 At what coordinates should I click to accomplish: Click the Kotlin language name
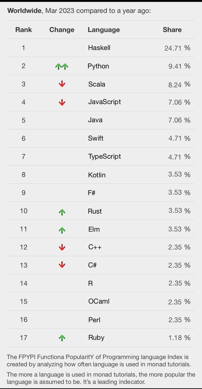[97, 175]
